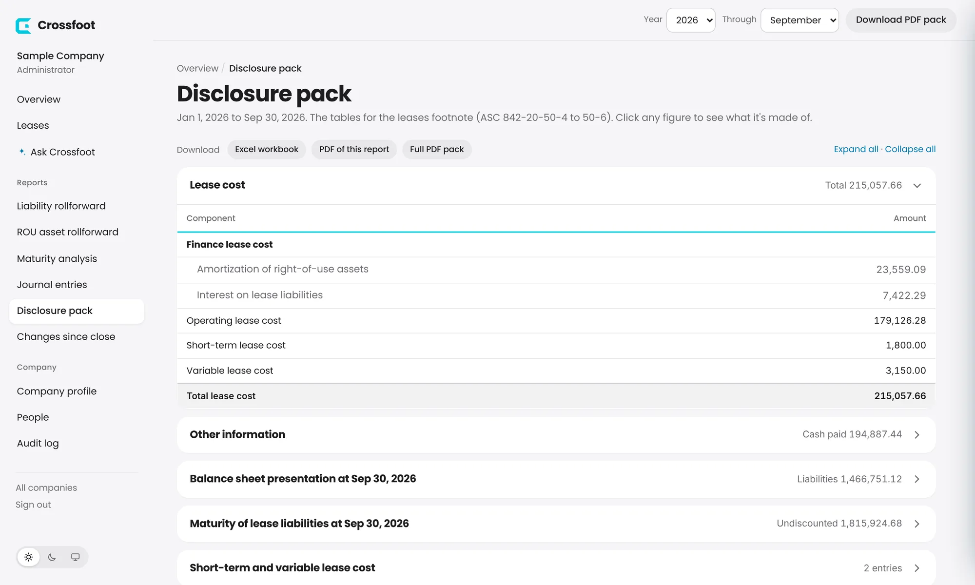
Task: Open Leases in the sidebar
Action: coord(33,125)
